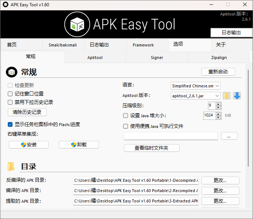Click the 编译的 APK 目录 path field
Image resolution: width=253 pixels, height=219 pixels.
tap(136, 191)
